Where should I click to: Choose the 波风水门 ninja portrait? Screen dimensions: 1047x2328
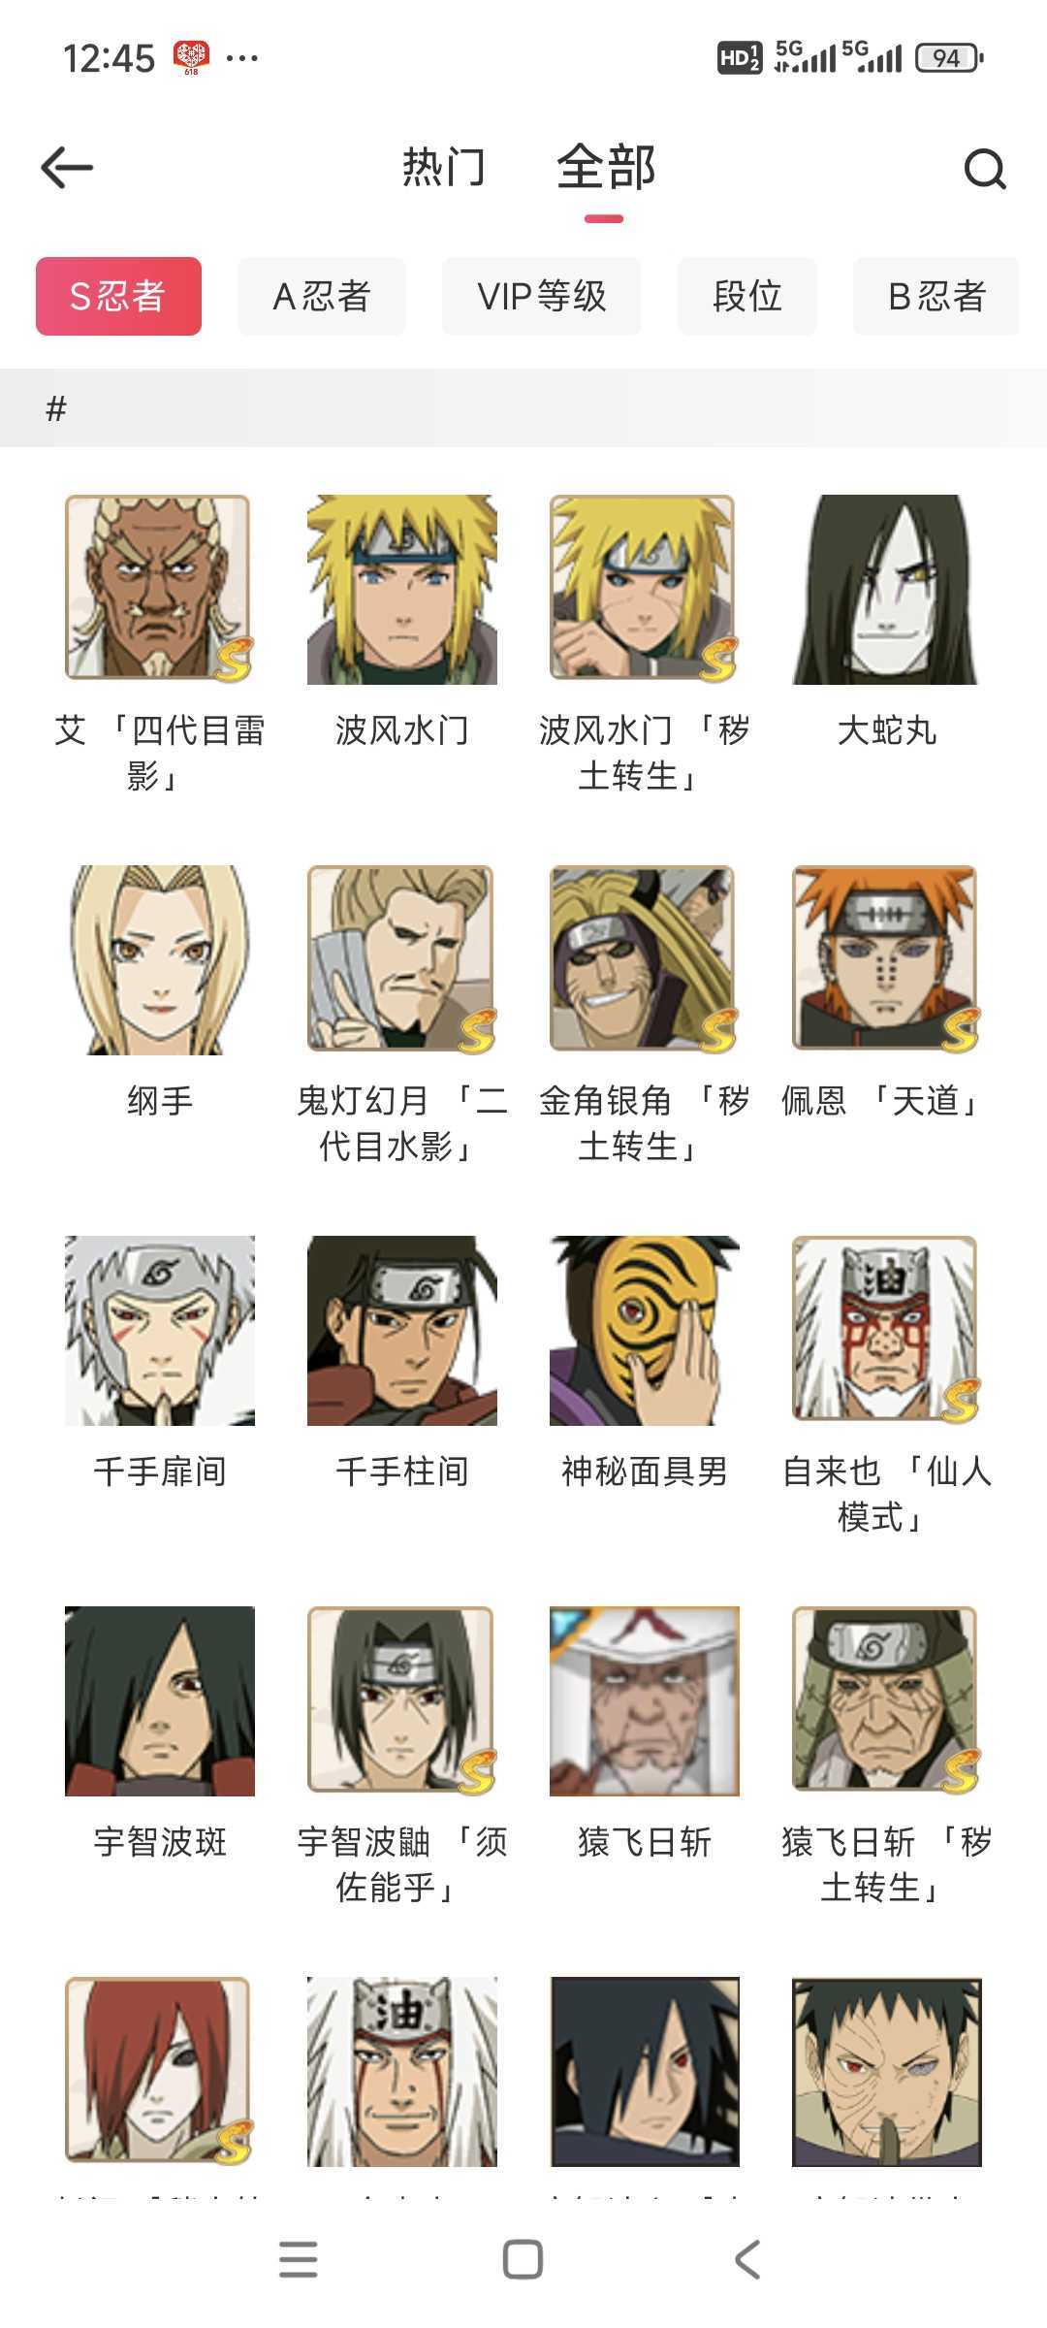(401, 590)
